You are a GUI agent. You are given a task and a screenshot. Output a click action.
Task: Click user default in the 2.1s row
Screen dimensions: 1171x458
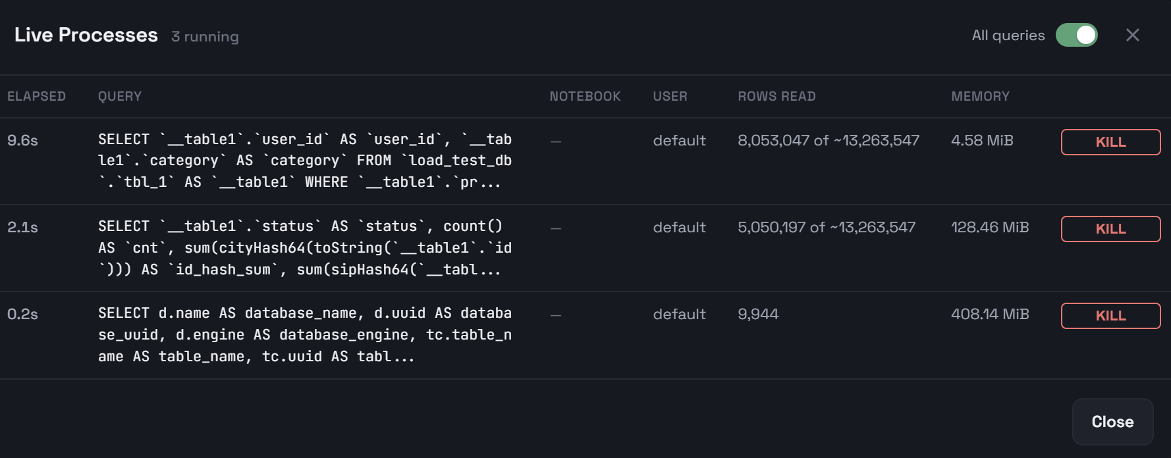(x=679, y=227)
